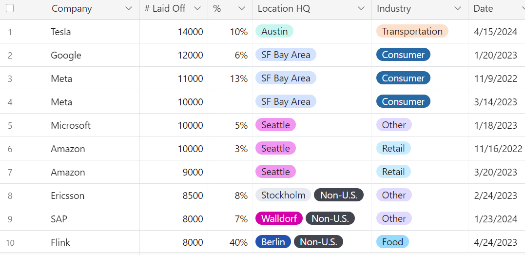The image size is (525, 255).
Task: Click the Industry header label
Action: pyautogui.click(x=394, y=9)
